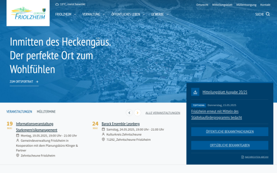The image size is (277, 173).
Task: Click the cloud weather icon
Action: (x=57, y=4)
